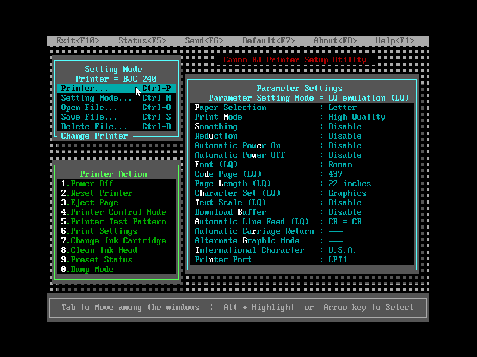This screenshot has width=477, height=357.
Task: Click the Printer Action panel title
Action: pyautogui.click(x=113, y=174)
